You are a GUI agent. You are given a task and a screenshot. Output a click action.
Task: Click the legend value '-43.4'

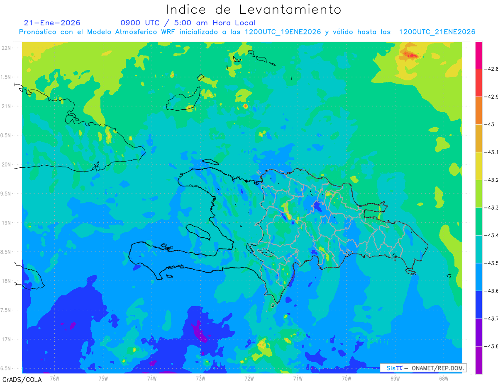click(x=491, y=235)
